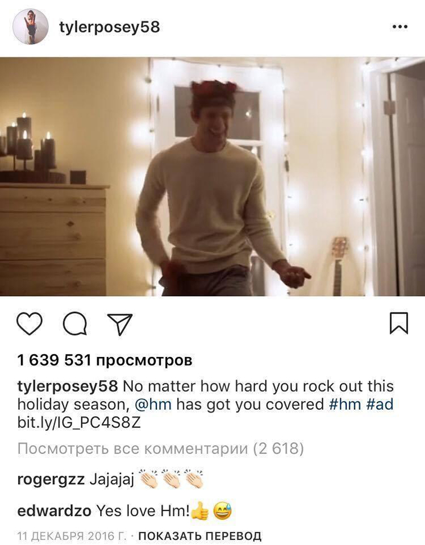Screen dimensions: 425x545
Task: Click ПОКАЗАТЬ ПЕРЕВОД to translate
Action: [200, 535]
